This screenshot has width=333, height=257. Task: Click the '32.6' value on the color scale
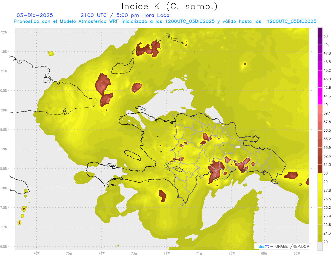[327, 156]
